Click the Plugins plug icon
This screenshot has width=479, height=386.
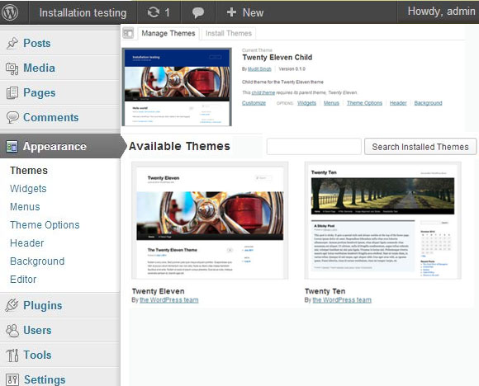12,305
